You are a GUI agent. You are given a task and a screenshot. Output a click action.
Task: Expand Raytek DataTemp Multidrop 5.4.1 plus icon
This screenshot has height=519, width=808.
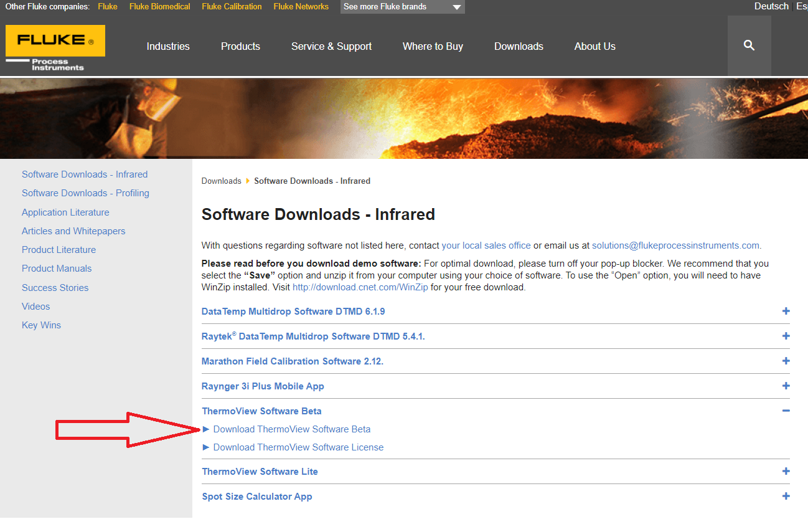(x=786, y=336)
